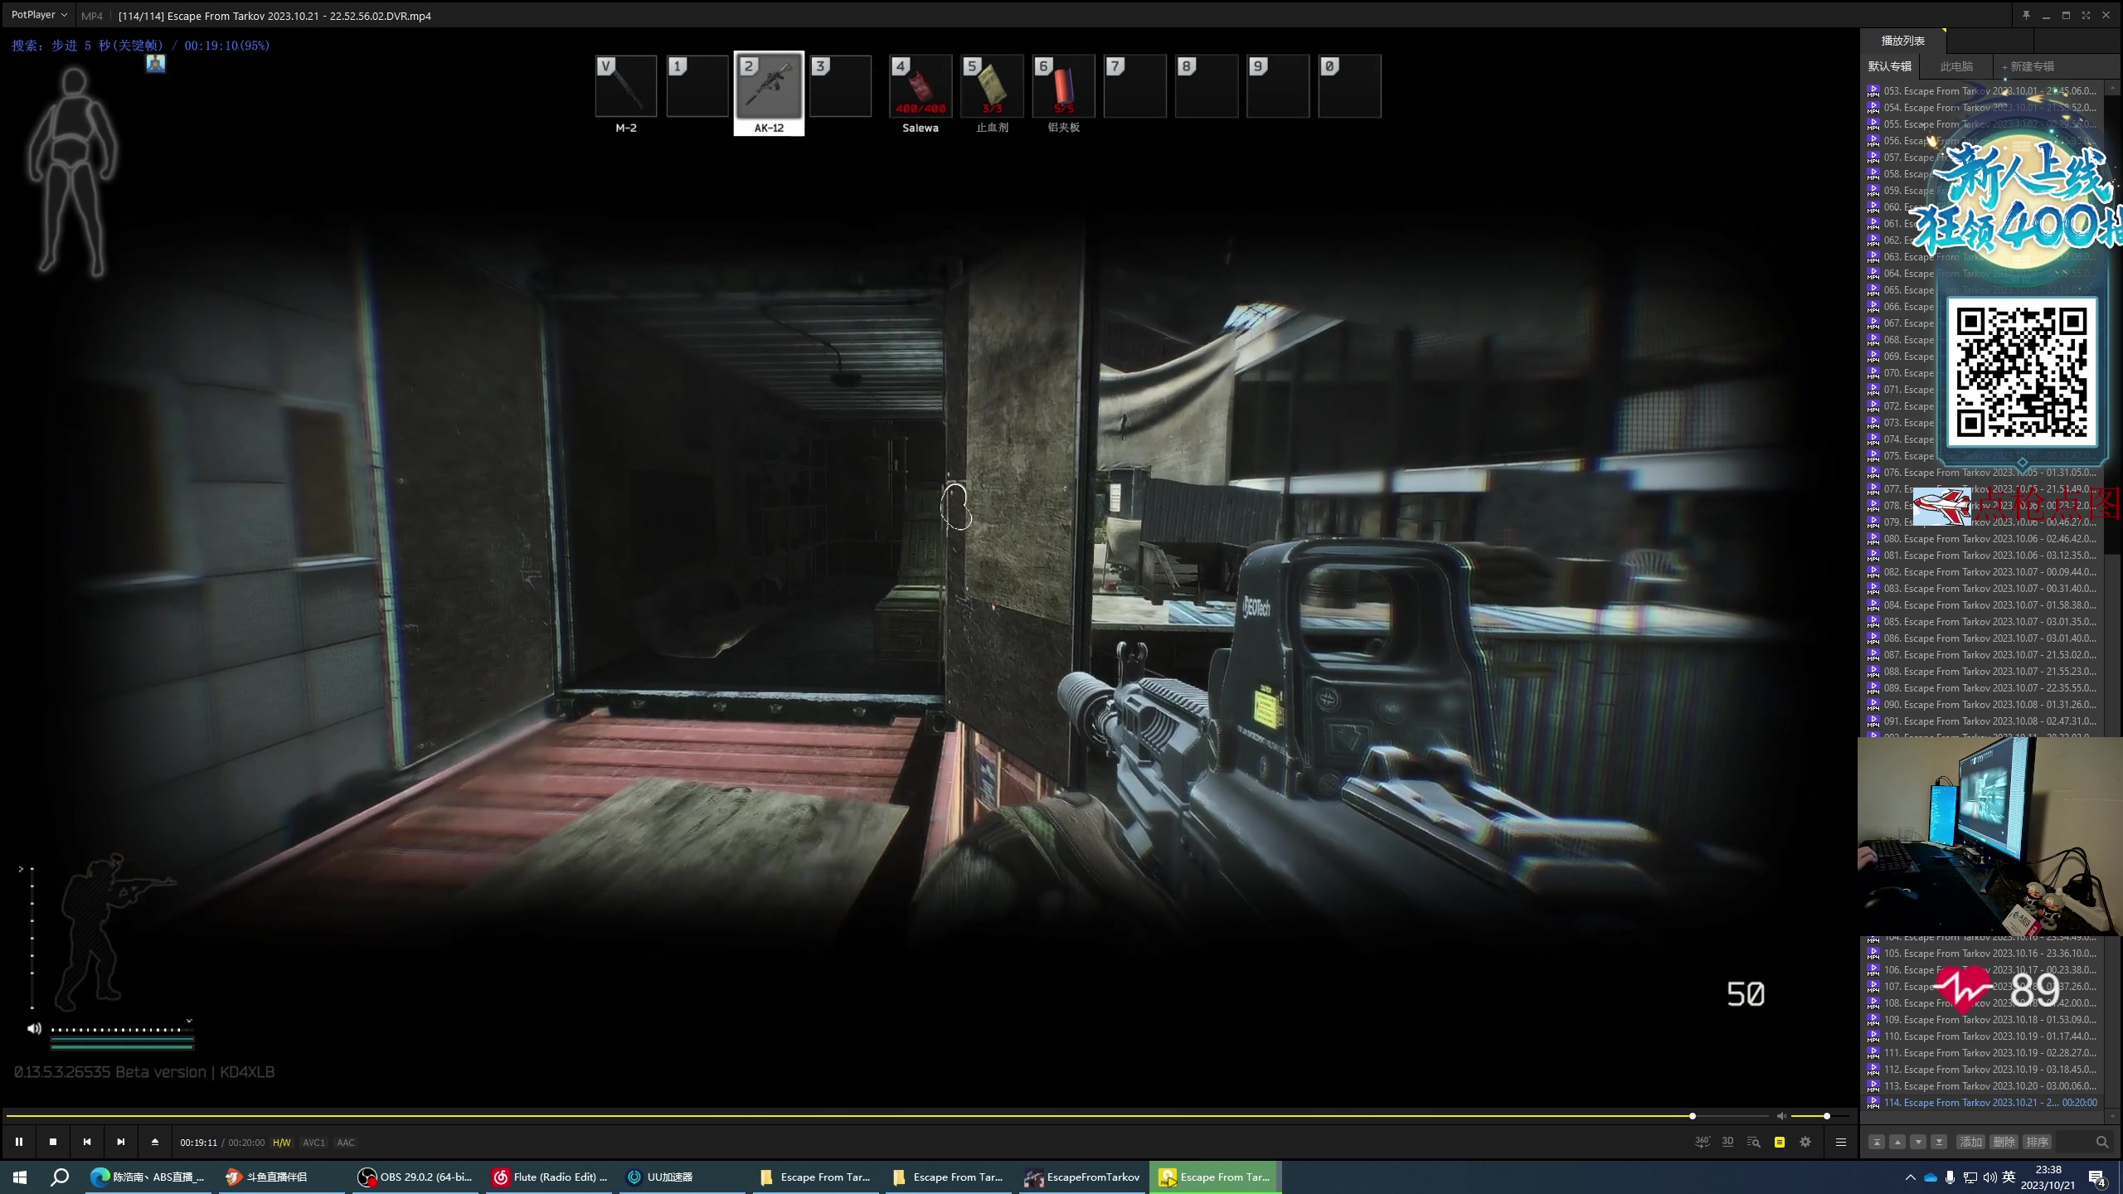The image size is (2123, 1194).
Task: Click the 排序 sort button
Action: [x=2037, y=1142]
